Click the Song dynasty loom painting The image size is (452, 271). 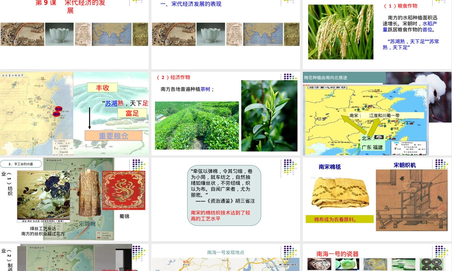tap(412, 201)
